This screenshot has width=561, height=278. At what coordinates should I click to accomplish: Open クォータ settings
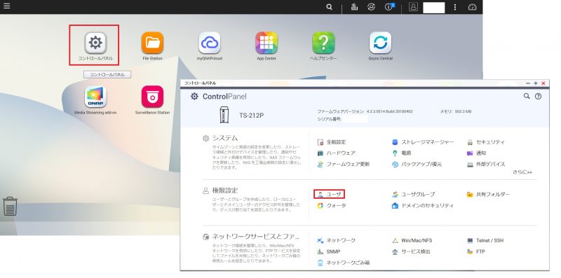[x=332, y=205]
